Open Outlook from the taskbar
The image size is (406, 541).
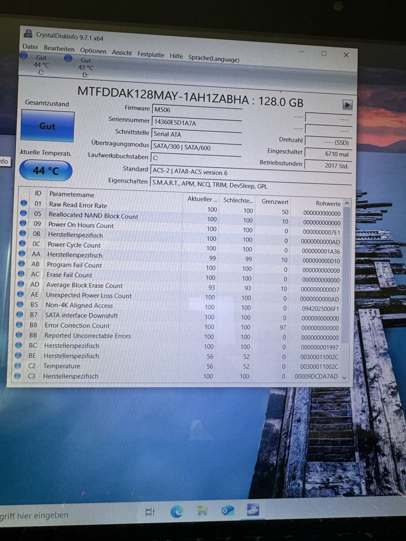point(227,510)
